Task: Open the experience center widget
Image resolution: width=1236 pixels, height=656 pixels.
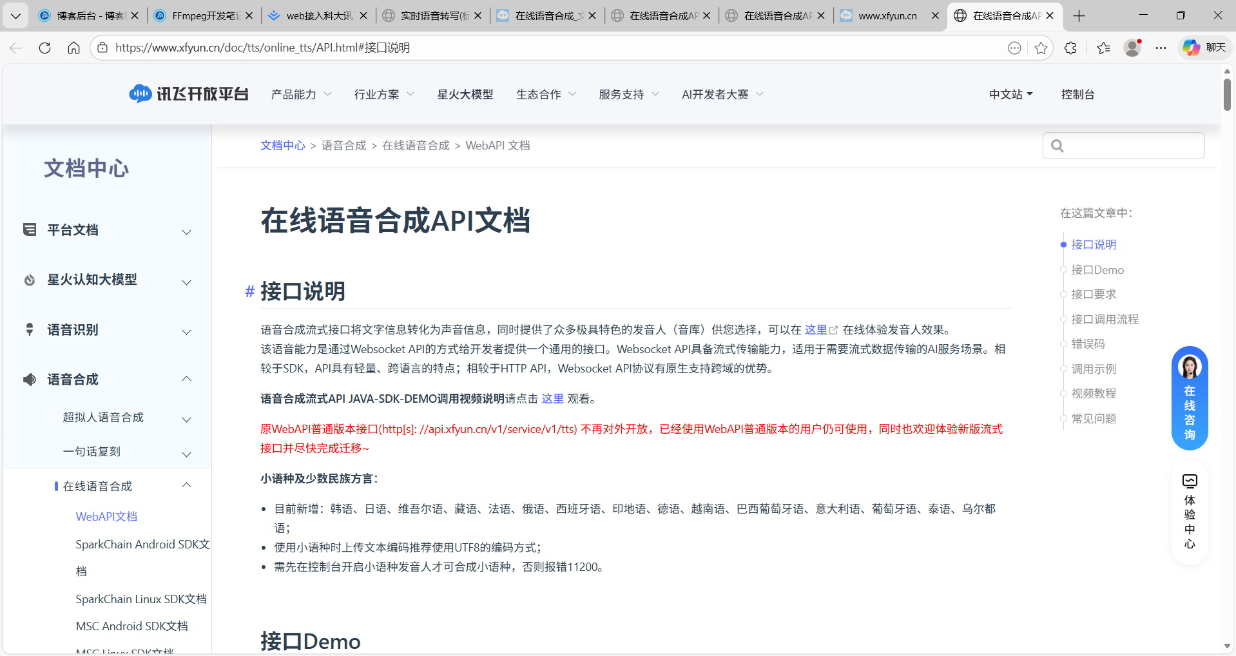Action: (1190, 512)
